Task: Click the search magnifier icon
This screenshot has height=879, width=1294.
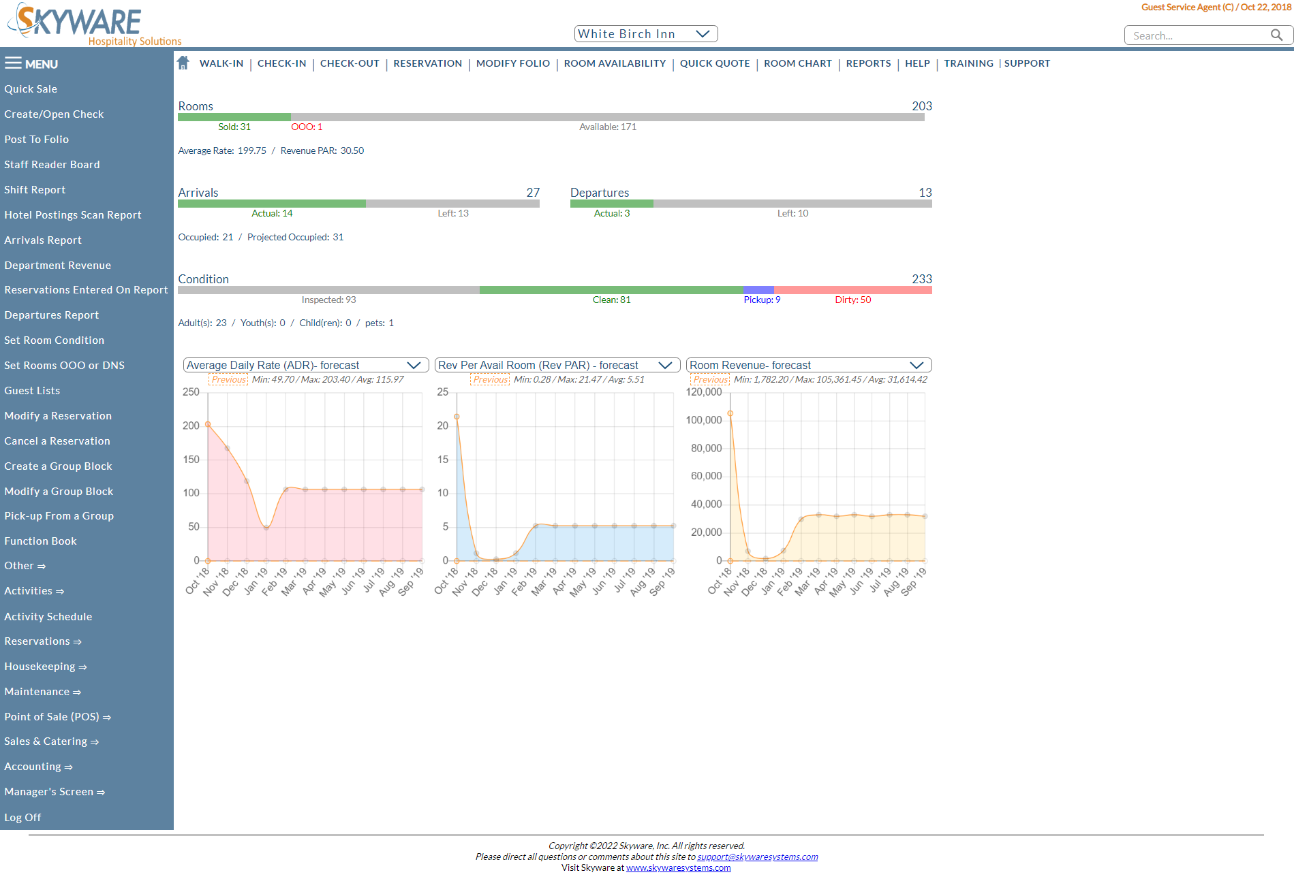Action: (1277, 35)
